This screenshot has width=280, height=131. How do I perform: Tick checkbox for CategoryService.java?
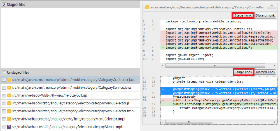coord(4,88)
